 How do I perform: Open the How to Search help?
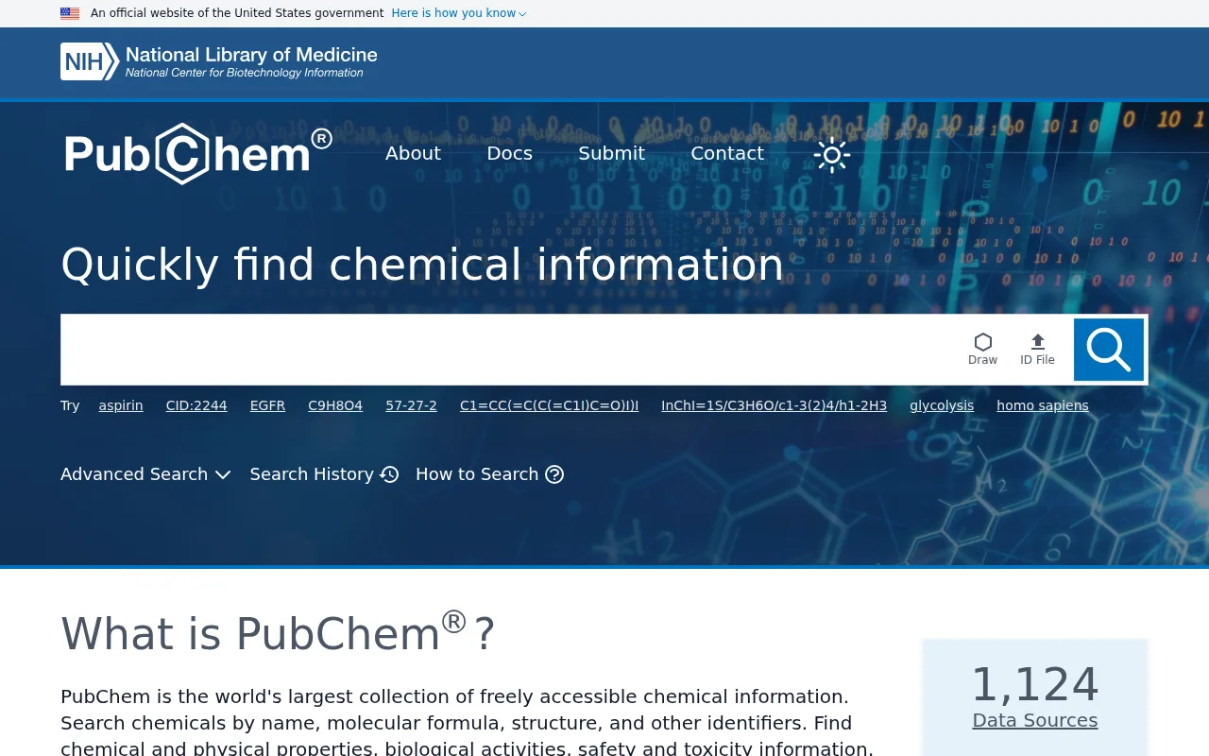coord(489,474)
